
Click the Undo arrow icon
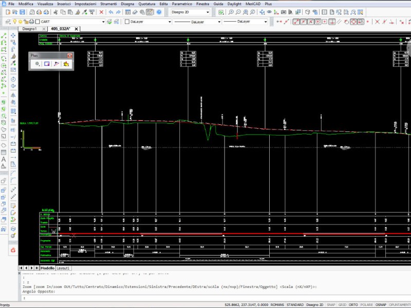(x=111, y=12)
